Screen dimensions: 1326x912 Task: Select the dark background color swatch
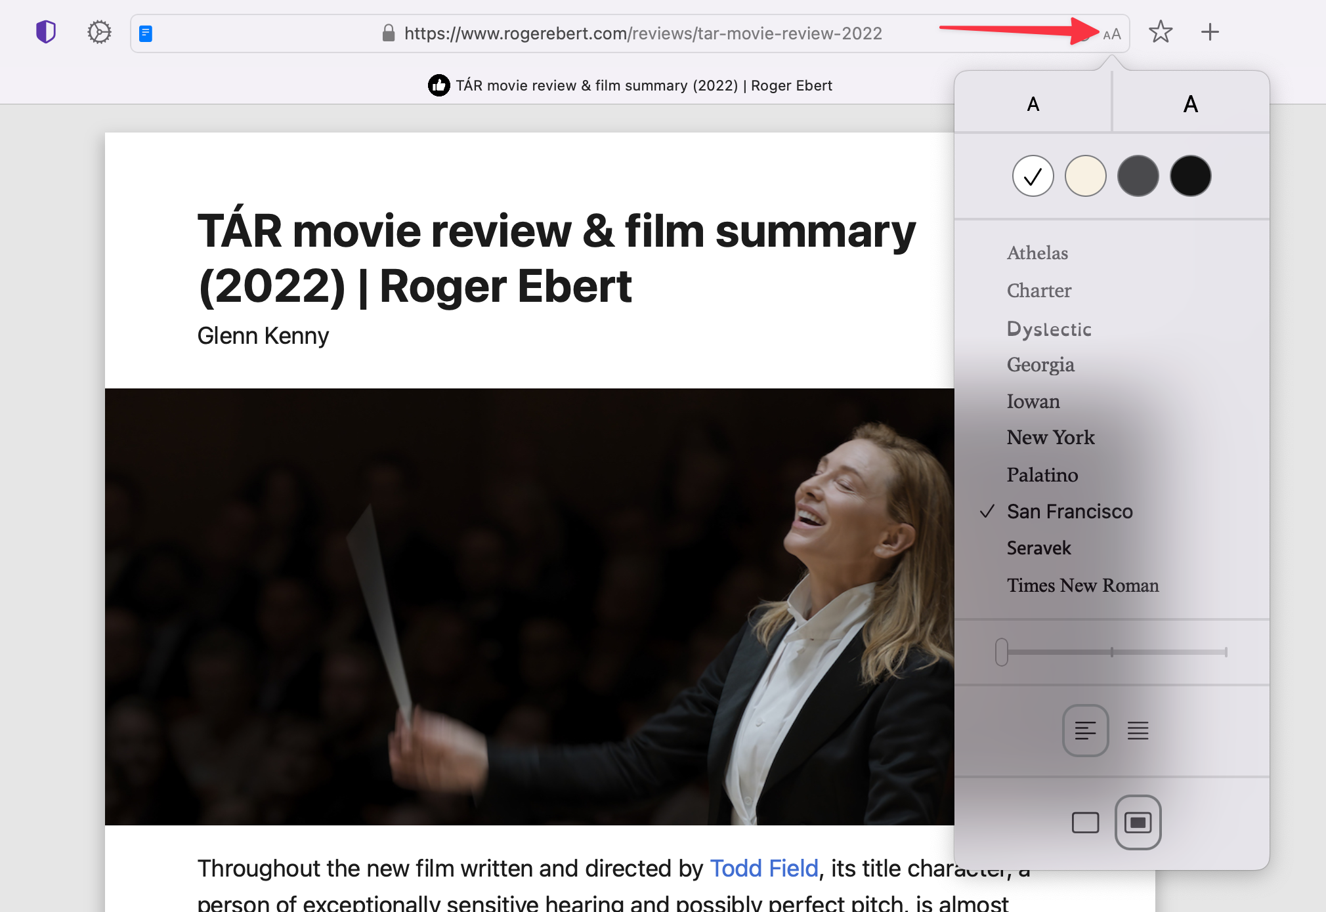click(x=1189, y=175)
